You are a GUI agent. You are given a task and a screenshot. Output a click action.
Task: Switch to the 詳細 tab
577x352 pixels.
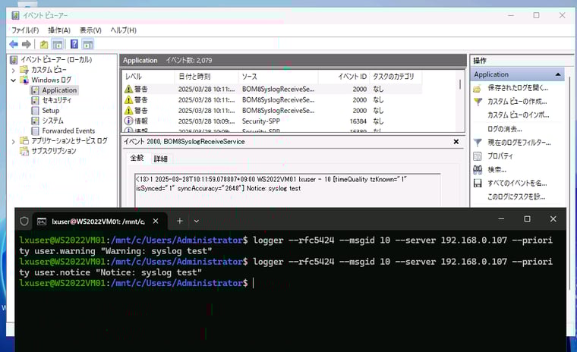pyautogui.click(x=160, y=159)
